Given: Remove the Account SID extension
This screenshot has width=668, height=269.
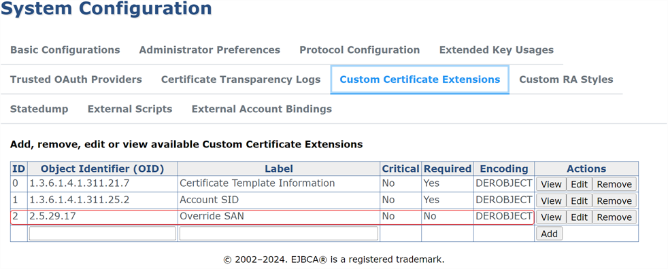Looking at the screenshot, I should [614, 200].
